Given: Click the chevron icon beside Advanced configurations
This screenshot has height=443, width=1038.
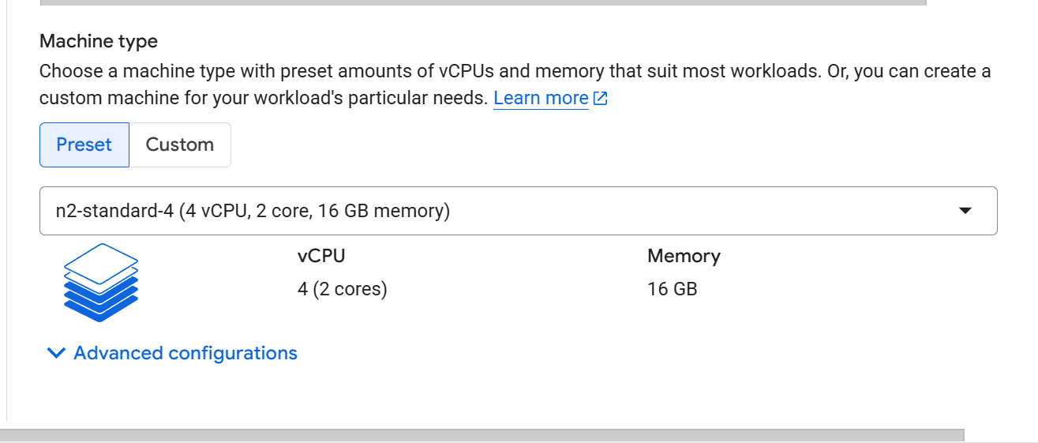Looking at the screenshot, I should [x=56, y=353].
